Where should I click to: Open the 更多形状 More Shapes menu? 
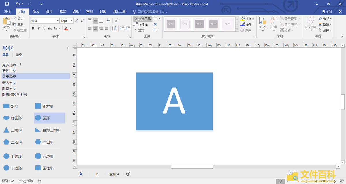coord(12,65)
